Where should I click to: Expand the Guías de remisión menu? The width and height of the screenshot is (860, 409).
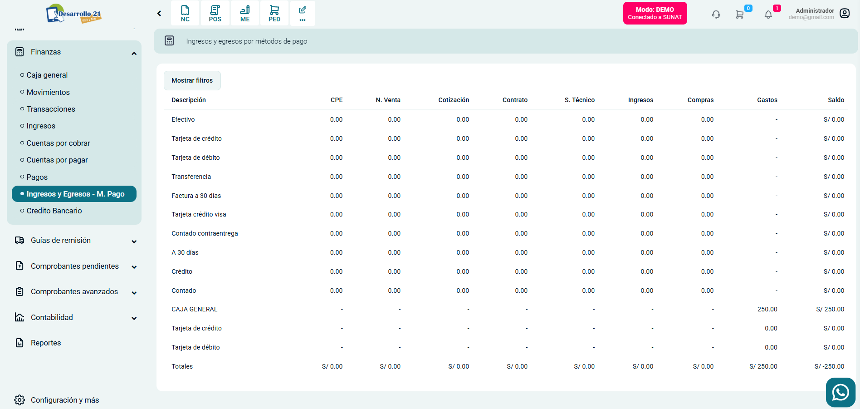click(134, 241)
